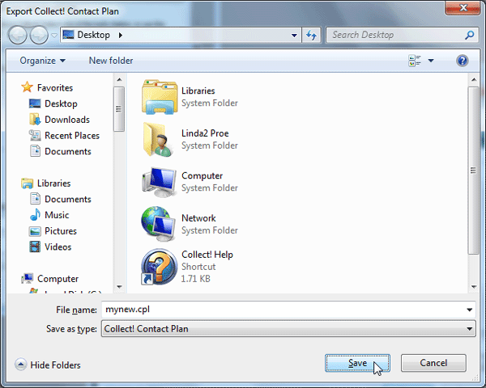Click the file list scrollbar thumb
The height and width of the screenshot is (388, 486).
(473, 171)
